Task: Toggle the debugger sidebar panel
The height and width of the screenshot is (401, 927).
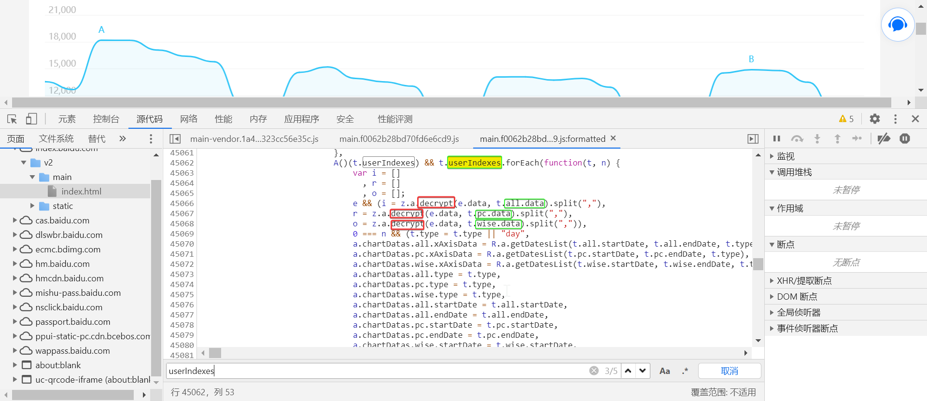Action: [x=753, y=139]
